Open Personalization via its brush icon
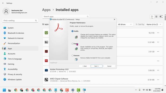Image resolution: width=166 pixels, height=93 pixels. 5,43
